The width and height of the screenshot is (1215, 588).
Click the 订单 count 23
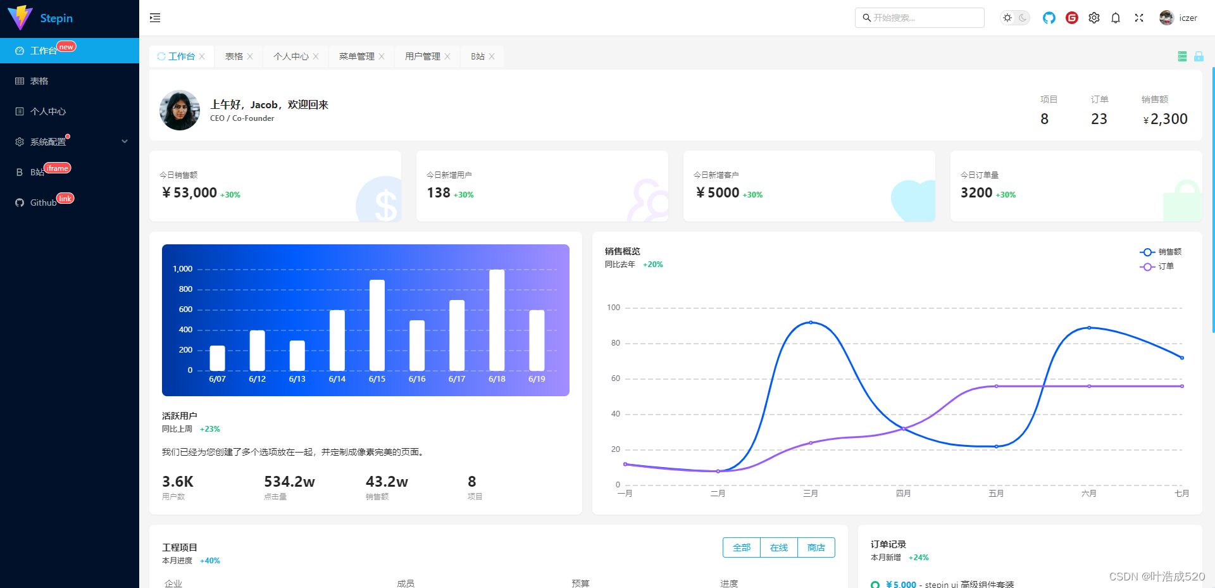(1099, 119)
